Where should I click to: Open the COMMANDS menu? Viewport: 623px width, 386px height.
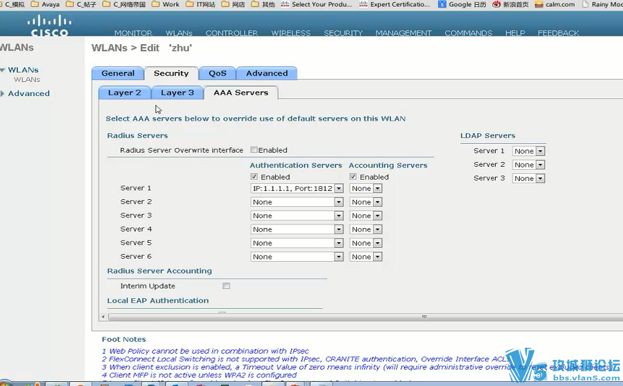pos(468,33)
